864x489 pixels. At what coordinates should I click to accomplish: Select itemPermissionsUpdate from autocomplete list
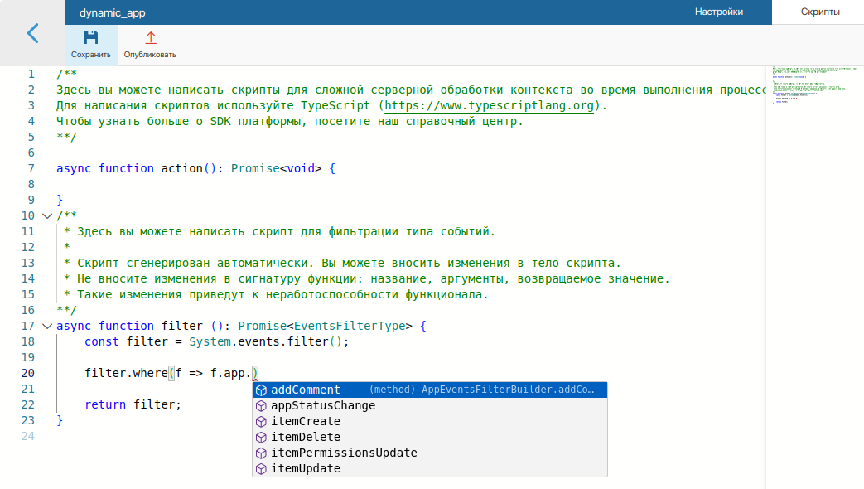(344, 453)
